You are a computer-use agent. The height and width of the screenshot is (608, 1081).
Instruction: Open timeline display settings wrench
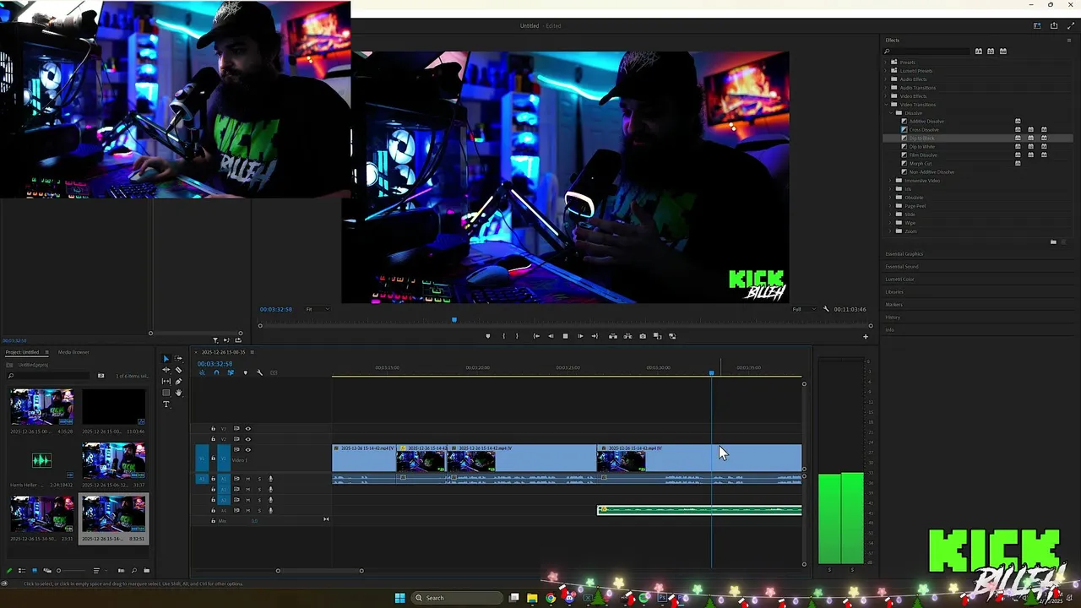259,372
